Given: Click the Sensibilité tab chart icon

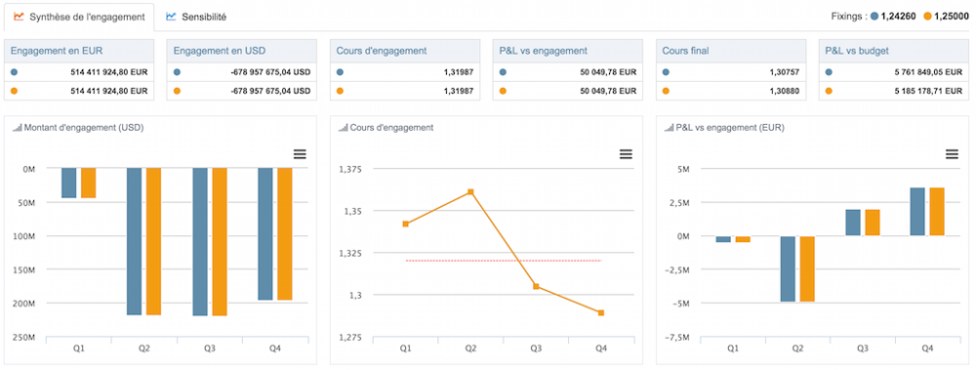Looking at the screenshot, I should click(171, 17).
